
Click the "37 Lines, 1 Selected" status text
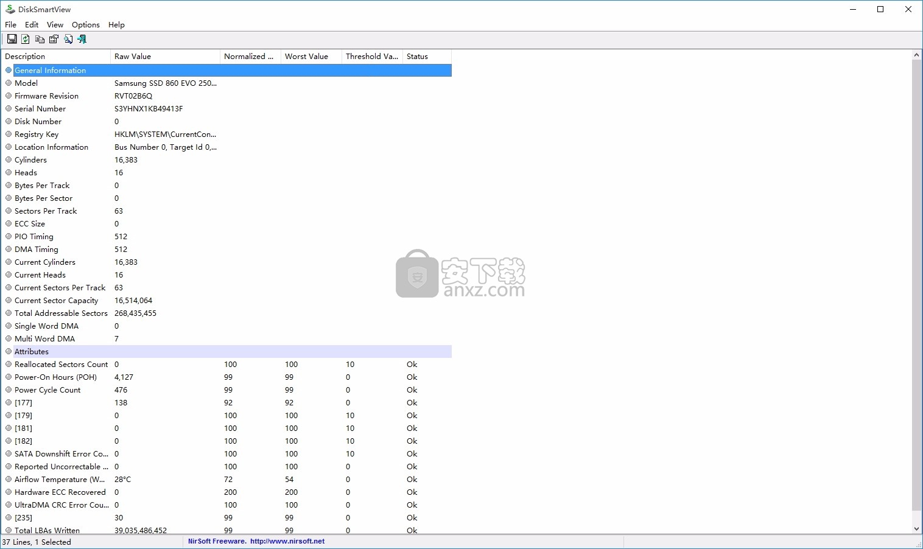pyautogui.click(x=37, y=542)
